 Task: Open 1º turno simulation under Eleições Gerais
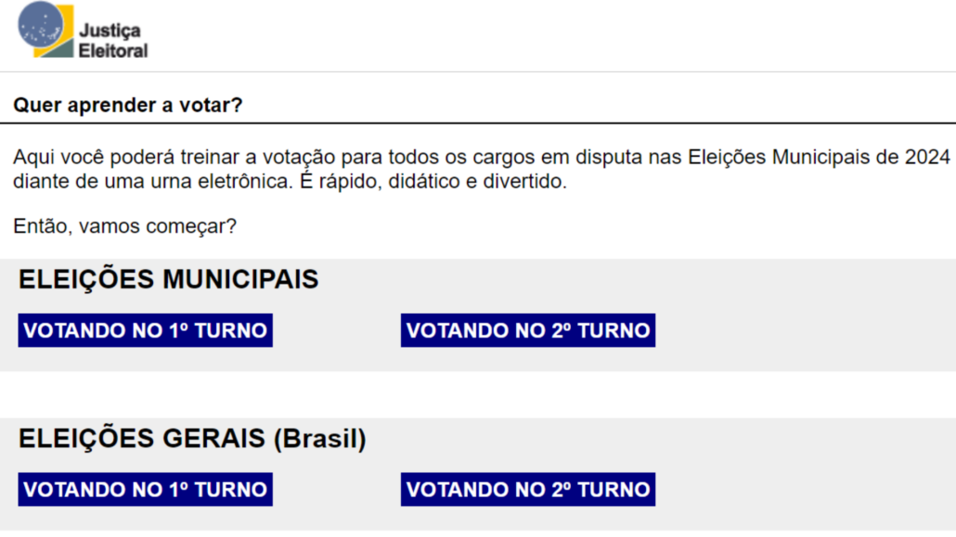pos(145,489)
